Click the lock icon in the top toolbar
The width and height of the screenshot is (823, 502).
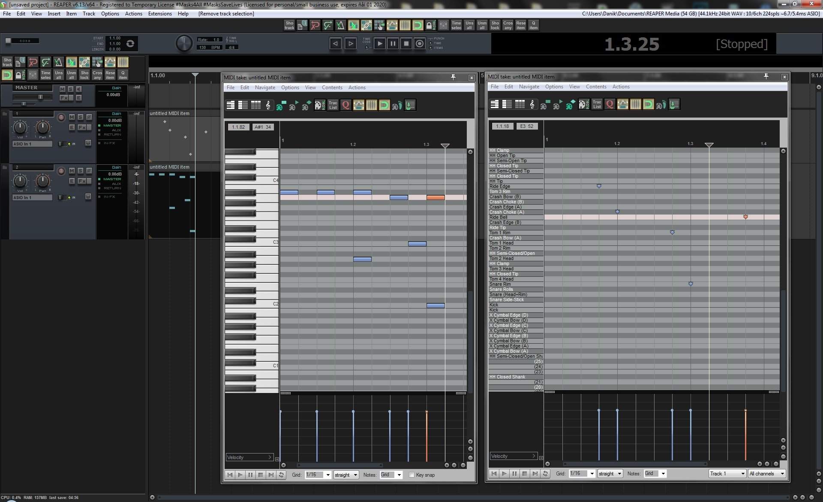tap(430, 25)
